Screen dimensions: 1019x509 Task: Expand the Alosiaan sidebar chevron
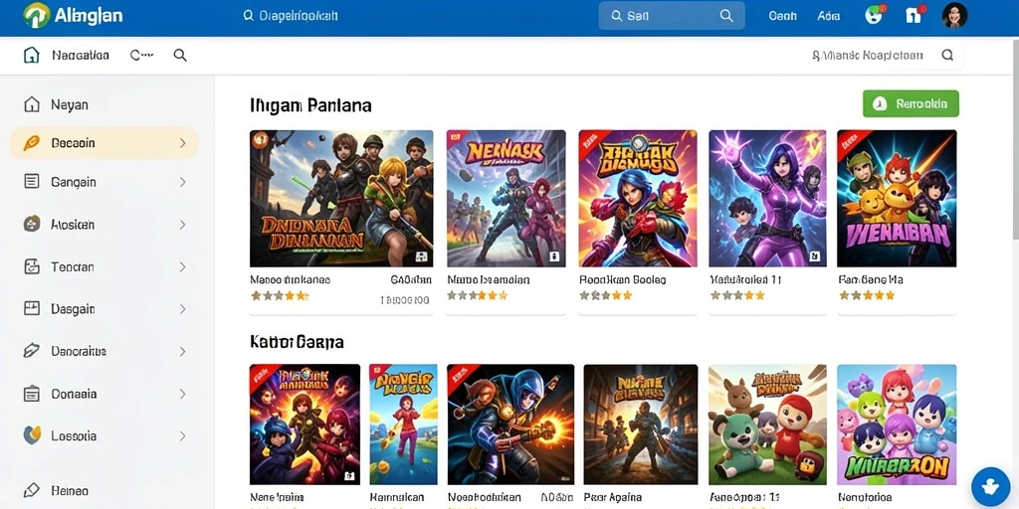[x=183, y=225]
